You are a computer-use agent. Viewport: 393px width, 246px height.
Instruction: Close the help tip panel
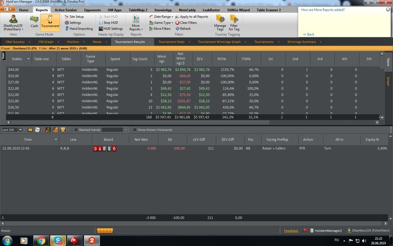point(388,10)
